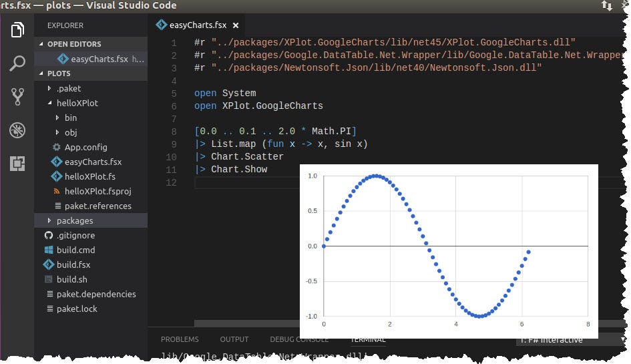Screen dimensions: 631x364
Task: Open the Extensions view in activity bar
Action: [17, 164]
